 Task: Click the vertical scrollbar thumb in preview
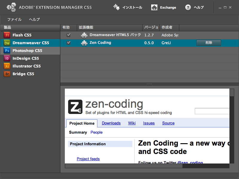(x=232, y=93)
